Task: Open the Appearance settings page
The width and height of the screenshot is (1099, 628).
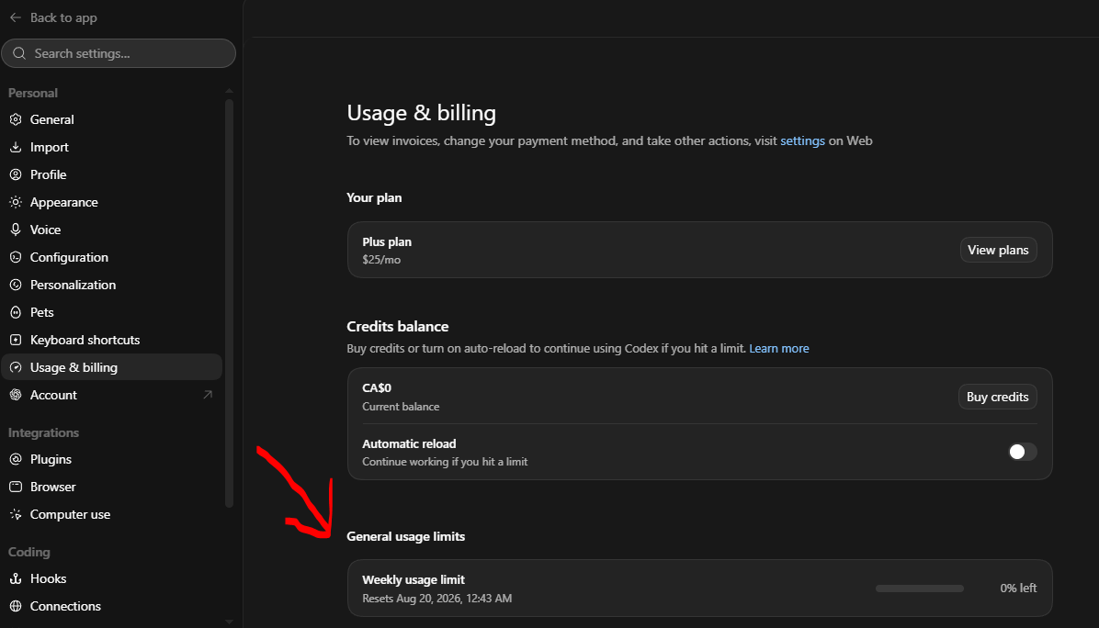Action: tap(112, 202)
